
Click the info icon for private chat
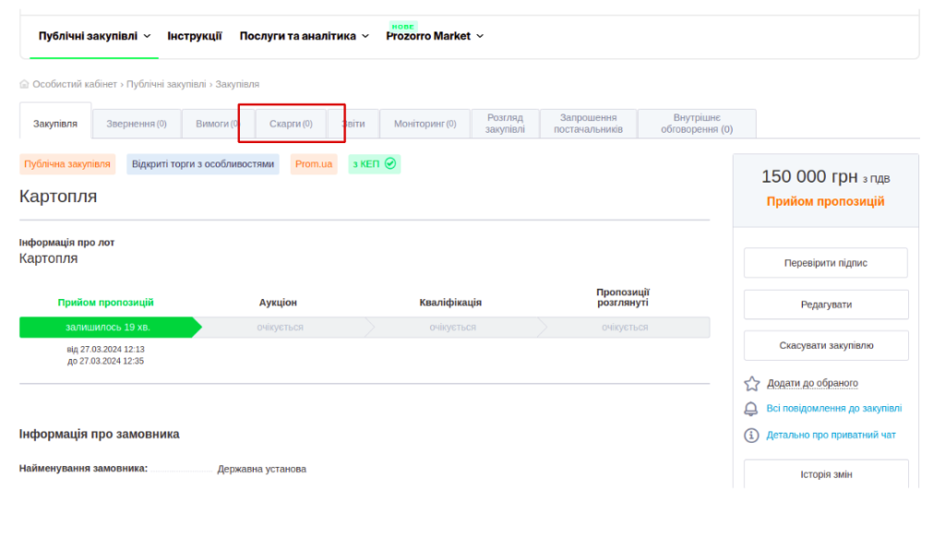751,435
